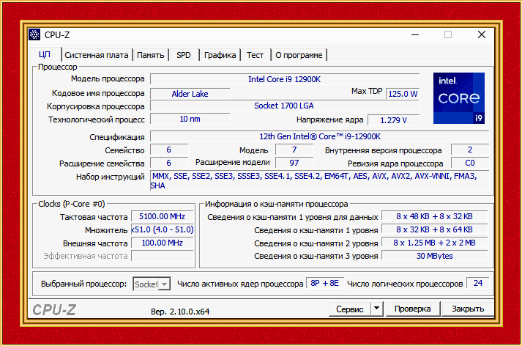522x346 pixels.
Task: Open the Тест tab
Action: (255, 55)
